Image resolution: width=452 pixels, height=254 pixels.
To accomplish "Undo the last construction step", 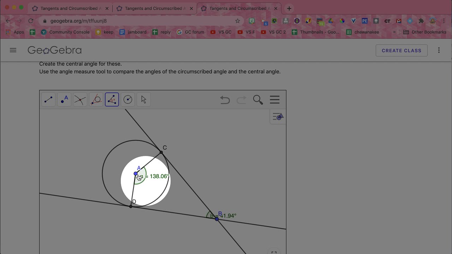I will click(x=225, y=100).
